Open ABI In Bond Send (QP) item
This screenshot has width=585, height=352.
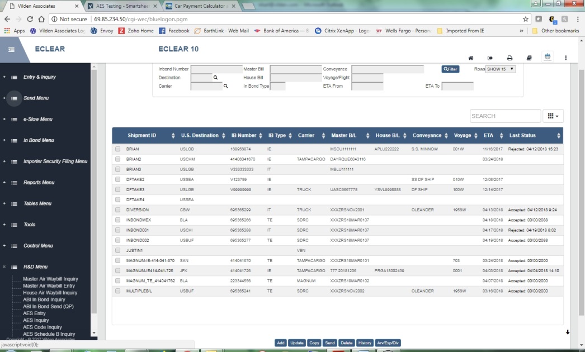pos(48,307)
